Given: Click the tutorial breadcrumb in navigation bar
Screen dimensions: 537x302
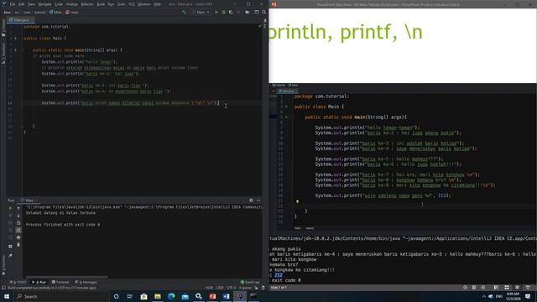Looking at the screenshot, I should click(39, 12).
